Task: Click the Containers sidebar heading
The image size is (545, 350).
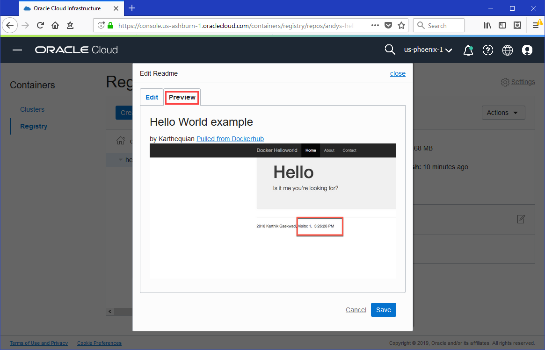Action: point(32,85)
